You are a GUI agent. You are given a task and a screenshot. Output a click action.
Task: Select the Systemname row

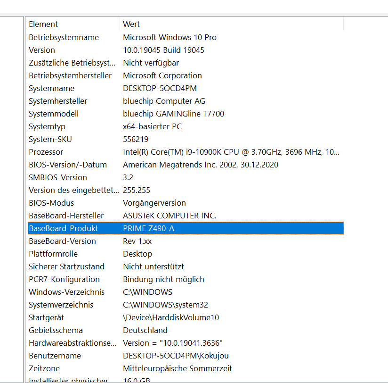(x=186, y=88)
